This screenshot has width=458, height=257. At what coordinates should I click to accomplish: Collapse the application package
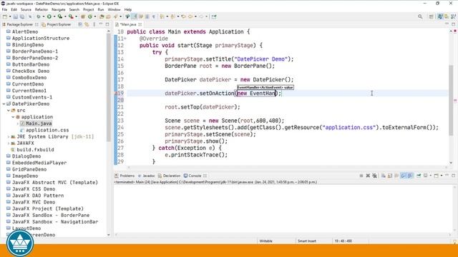[x=13, y=117]
